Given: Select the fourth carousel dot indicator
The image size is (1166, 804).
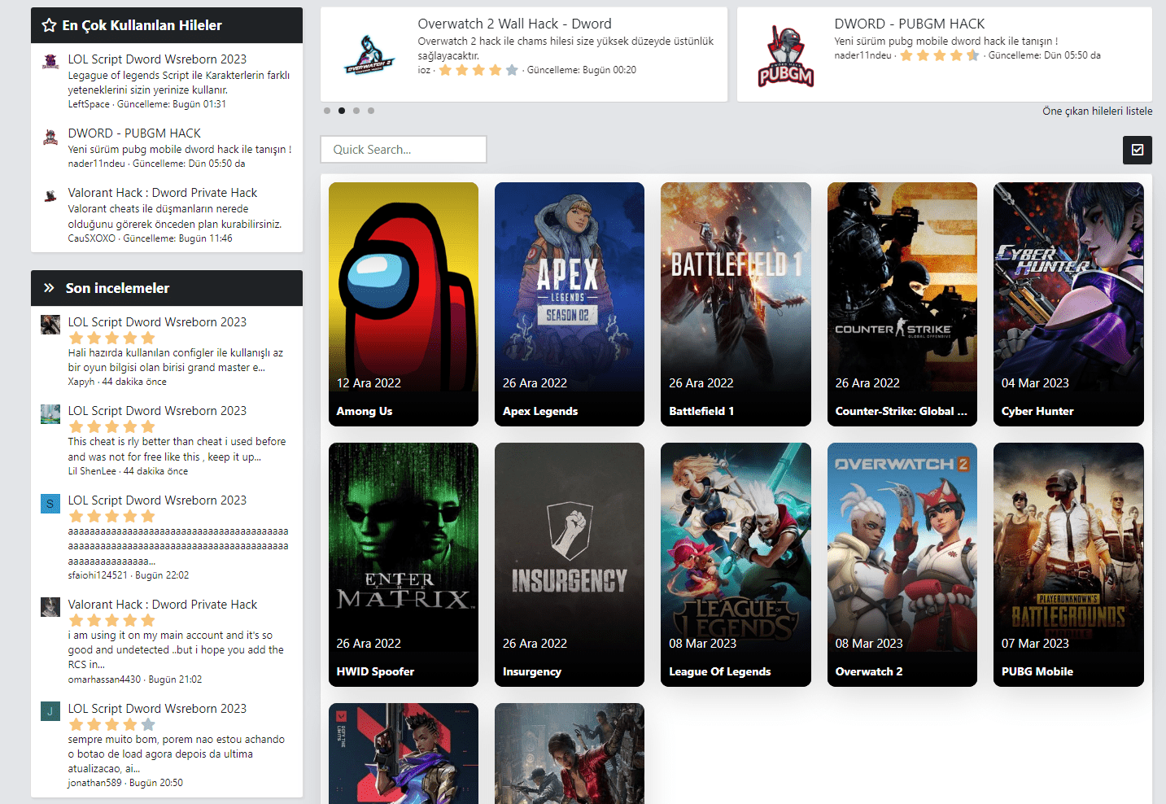Looking at the screenshot, I should coord(371,111).
